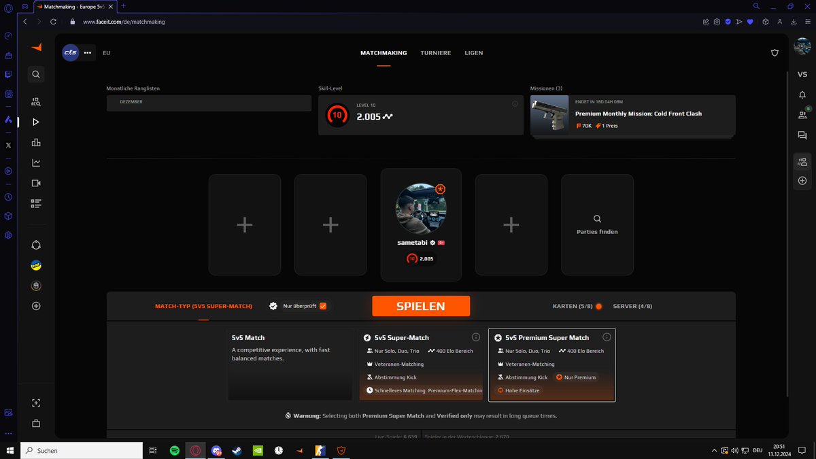Open the feed list icon in FACEIT sidebar
Viewport: 816px width, 459px height.
(x=36, y=203)
